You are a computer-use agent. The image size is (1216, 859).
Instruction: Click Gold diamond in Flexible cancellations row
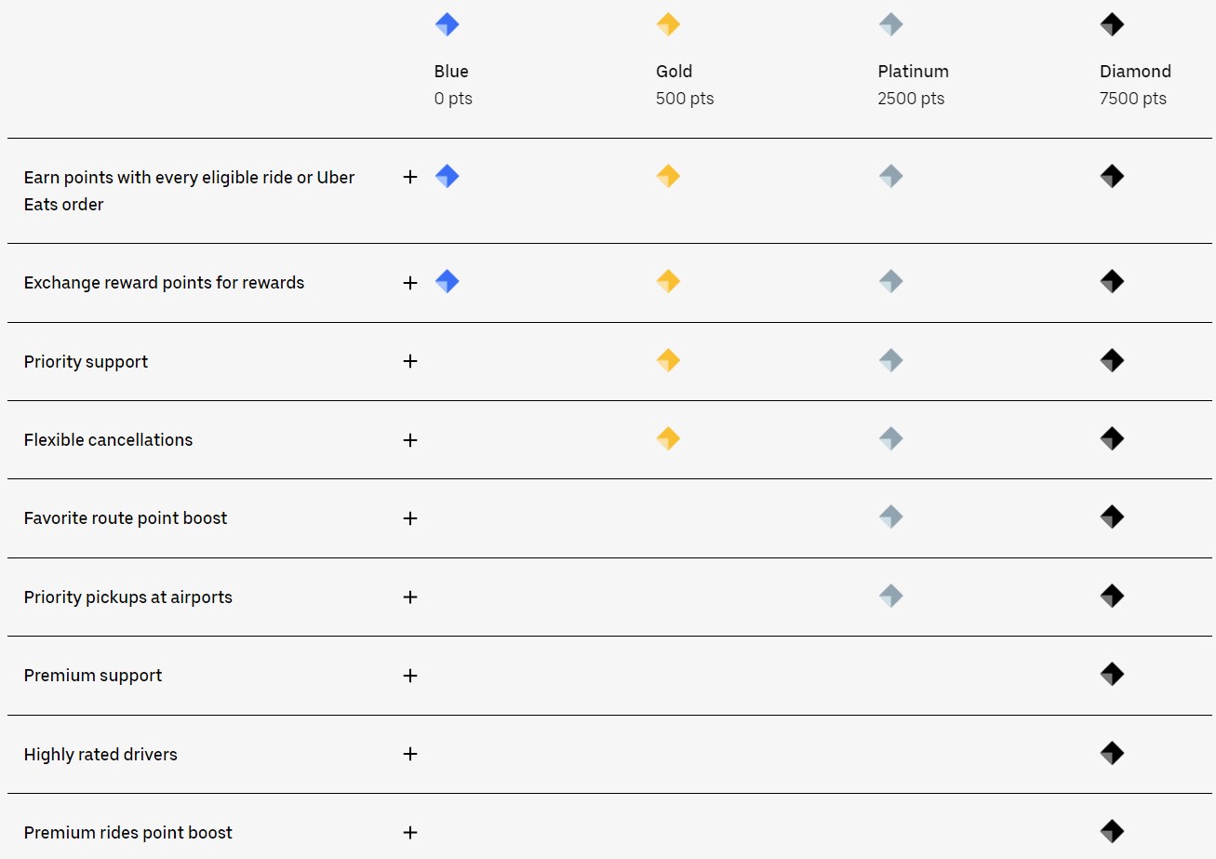coord(668,438)
